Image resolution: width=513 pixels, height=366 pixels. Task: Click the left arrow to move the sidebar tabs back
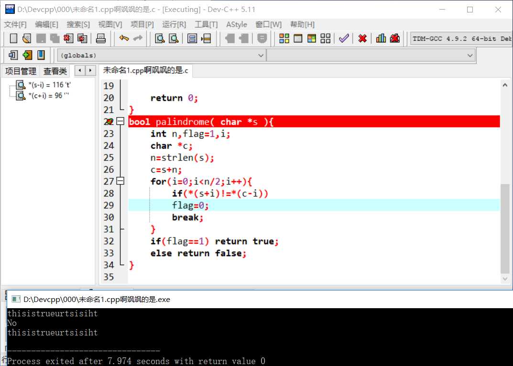(x=79, y=70)
